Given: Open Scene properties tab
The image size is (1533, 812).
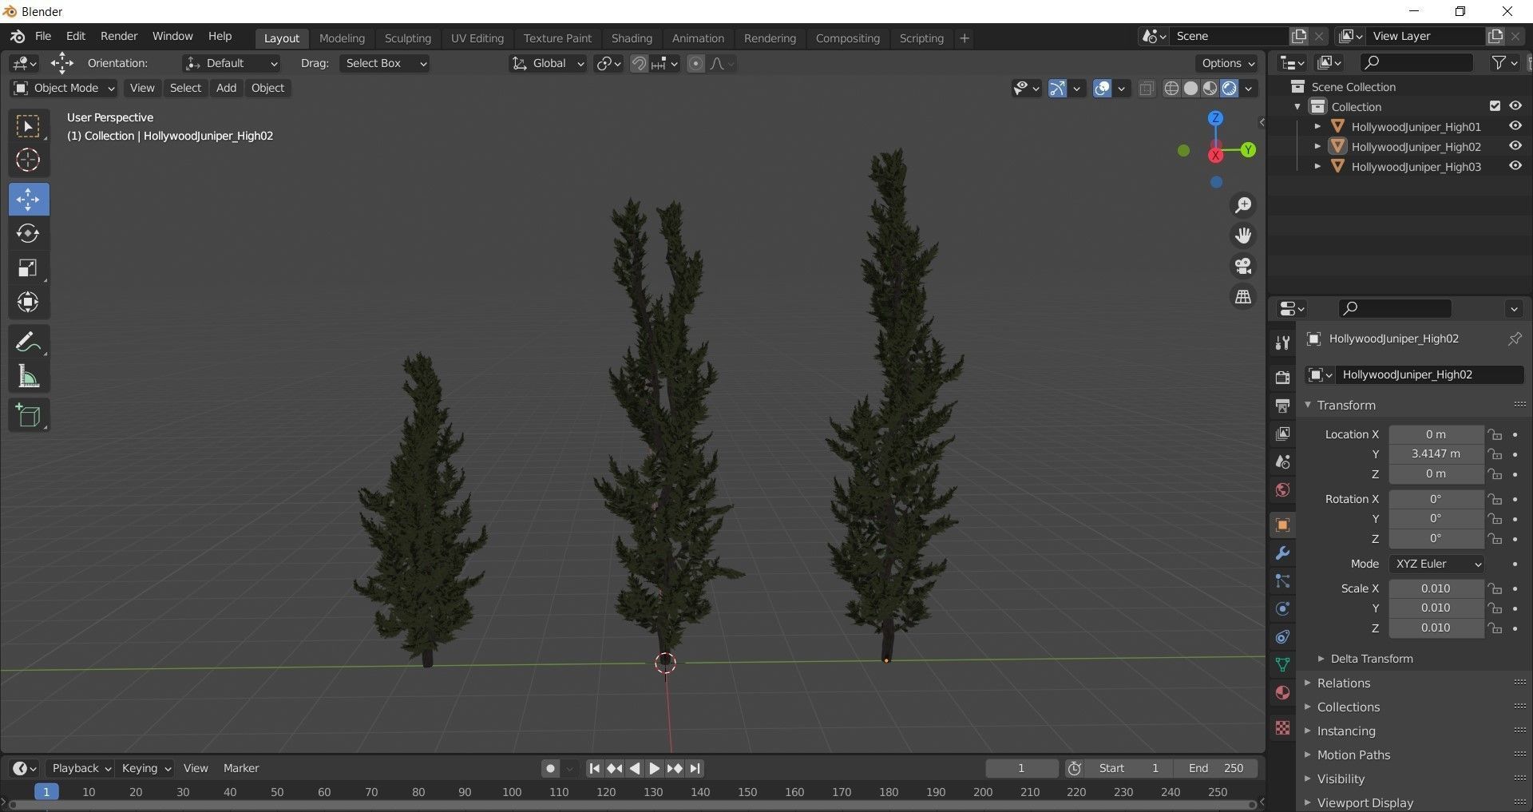Looking at the screenshot, I should (1282, 461).
